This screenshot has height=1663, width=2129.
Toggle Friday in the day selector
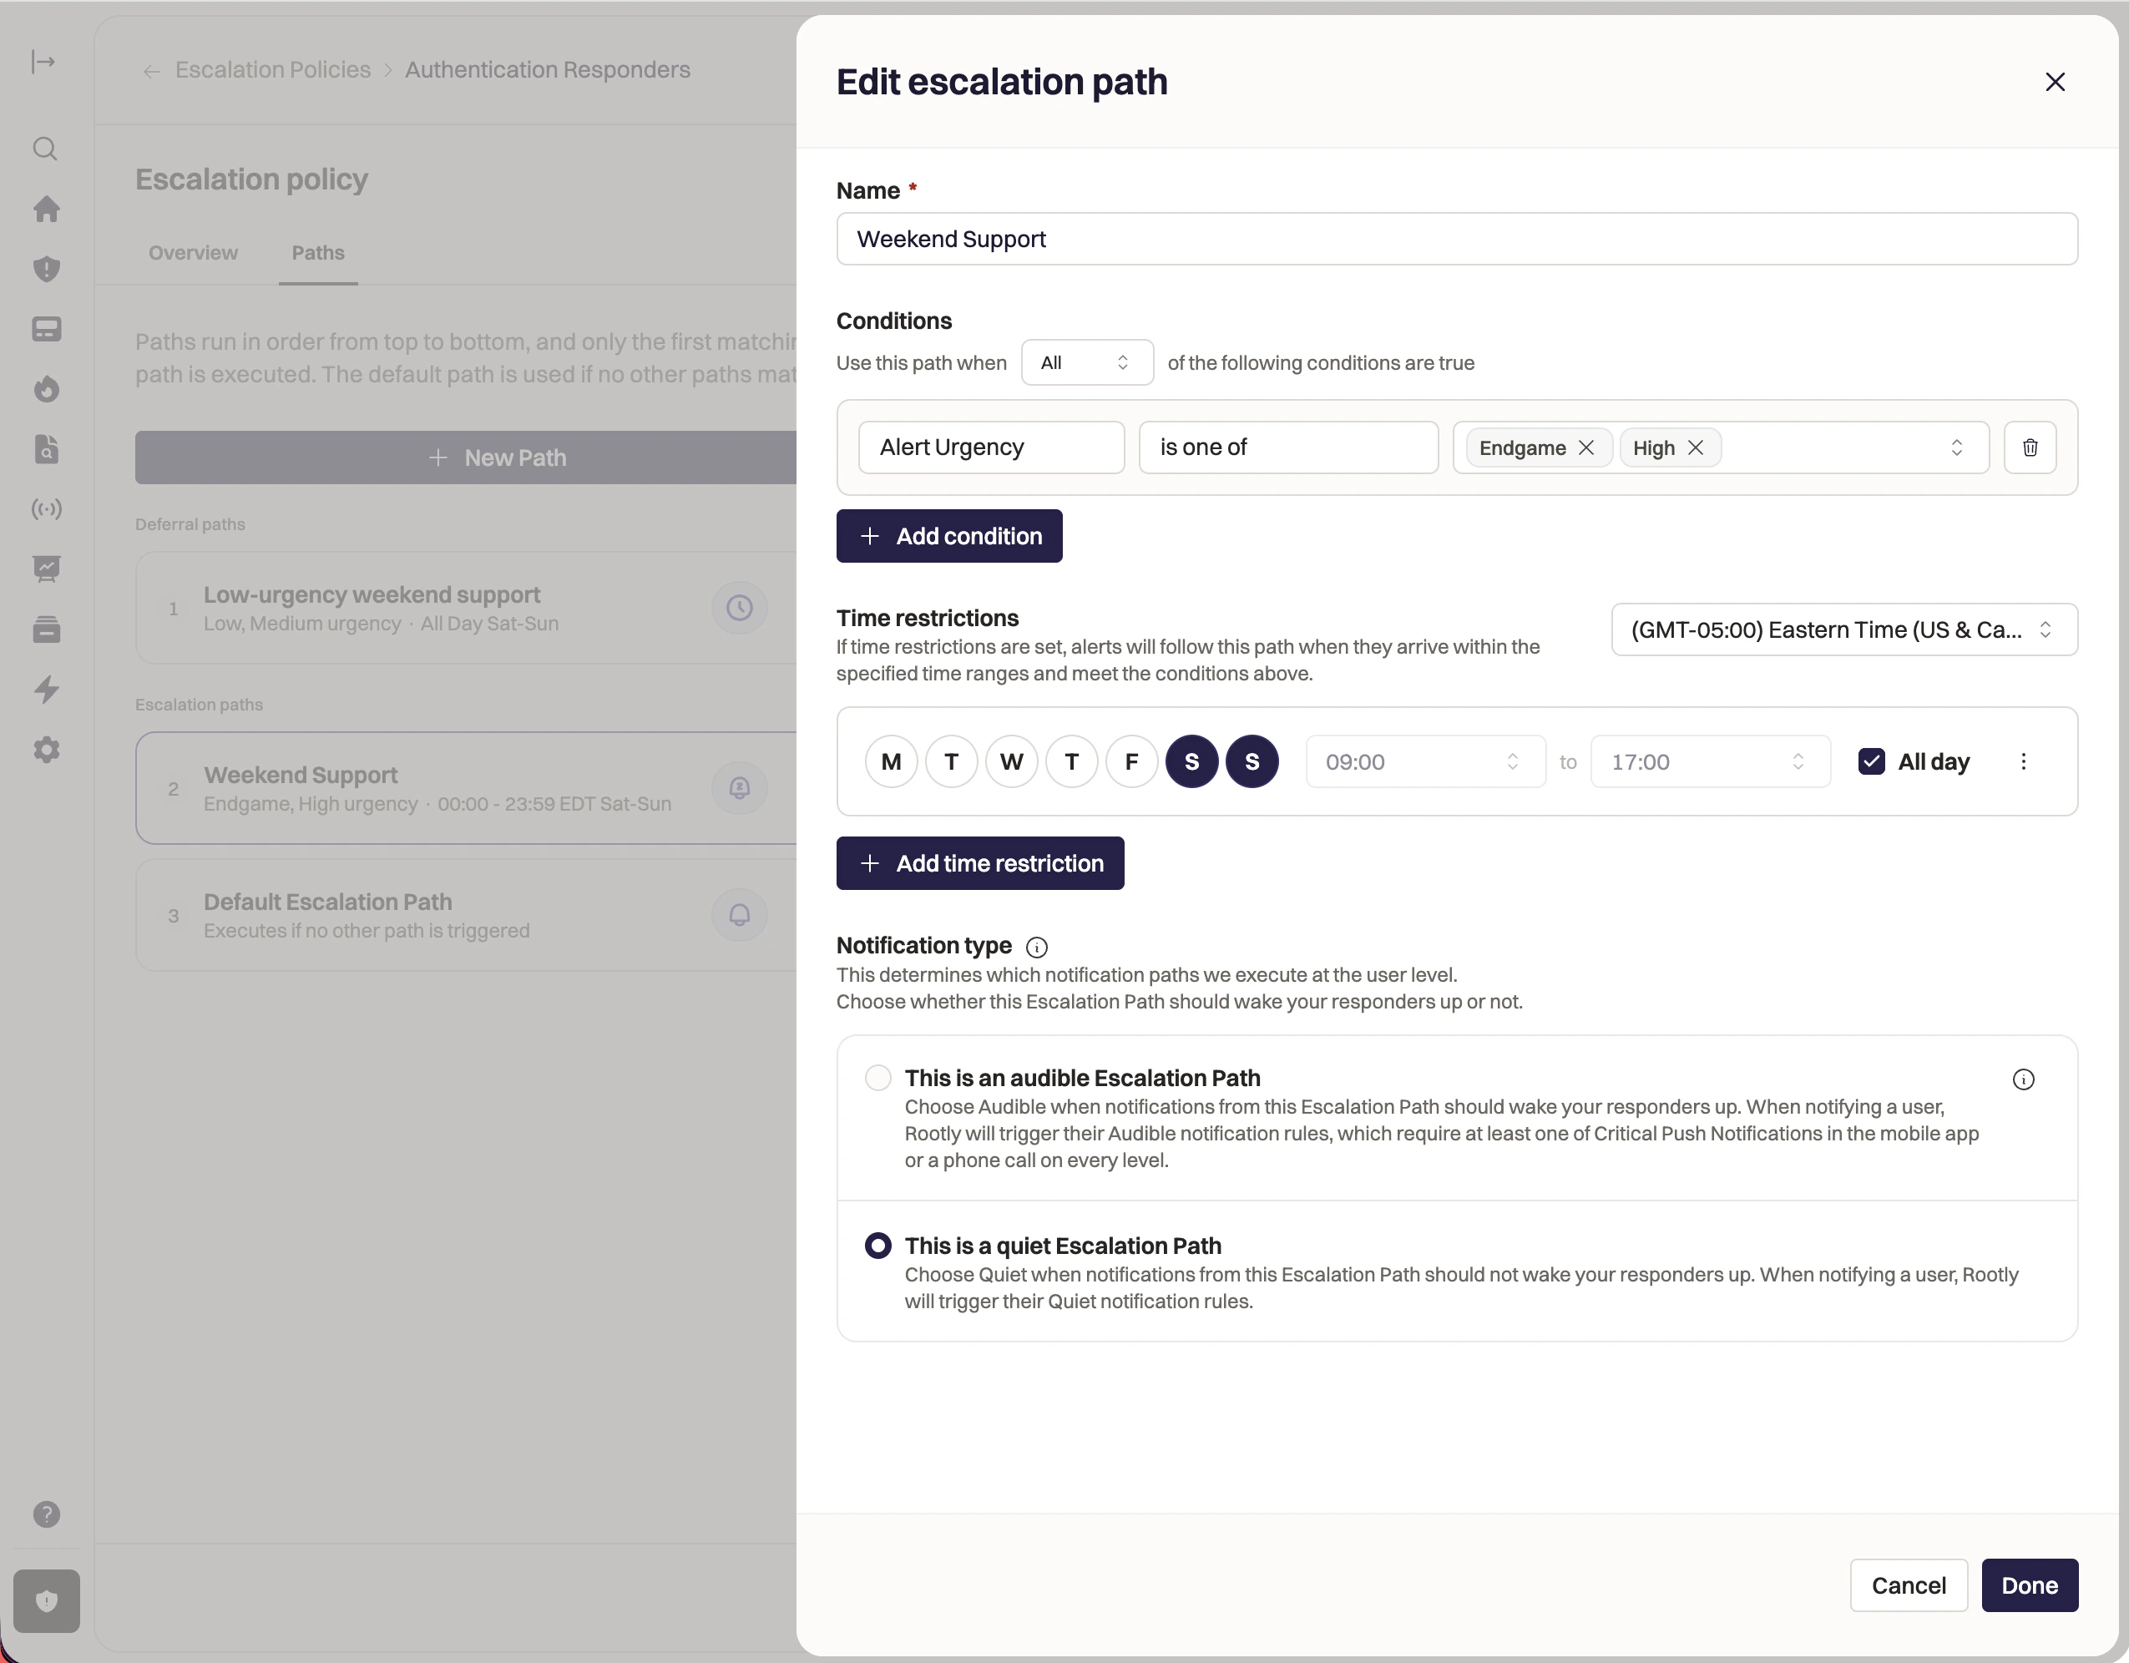point(1130,761)
